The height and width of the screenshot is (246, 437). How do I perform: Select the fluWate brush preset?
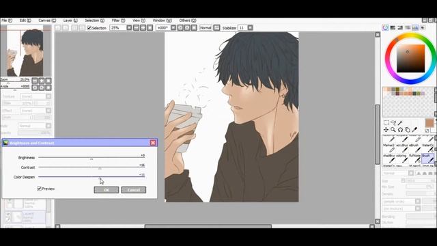(x=414, y=159)
